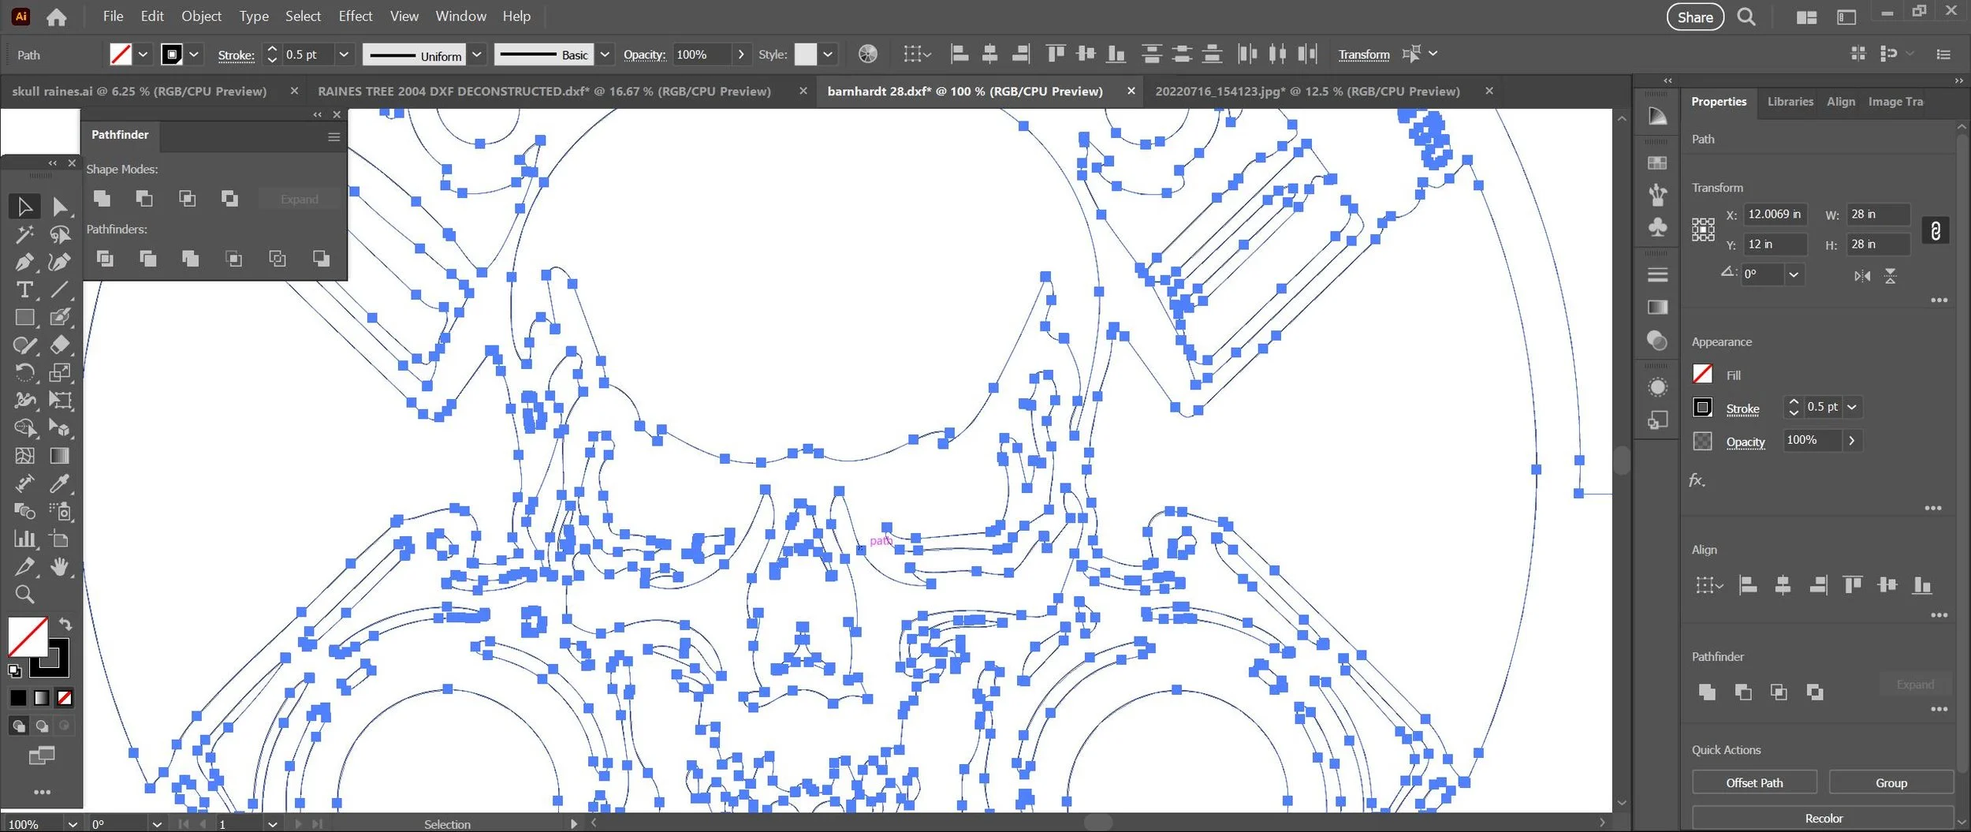Select the Direct Selection tool
Image resolution: width=1971 pixels, height=832 pixels.
click(60, 207)
